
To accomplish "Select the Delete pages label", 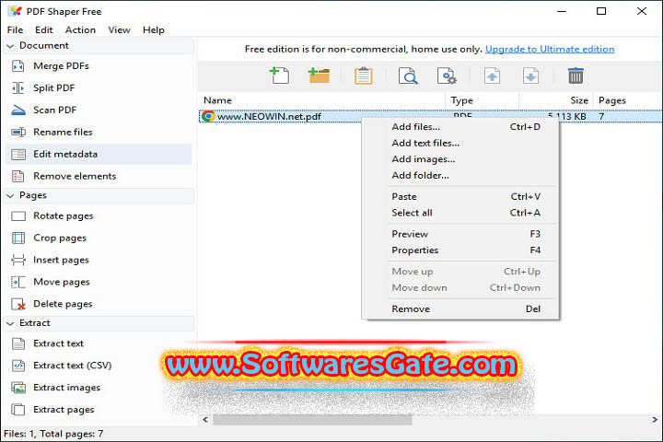I will [x=63, y=304].
